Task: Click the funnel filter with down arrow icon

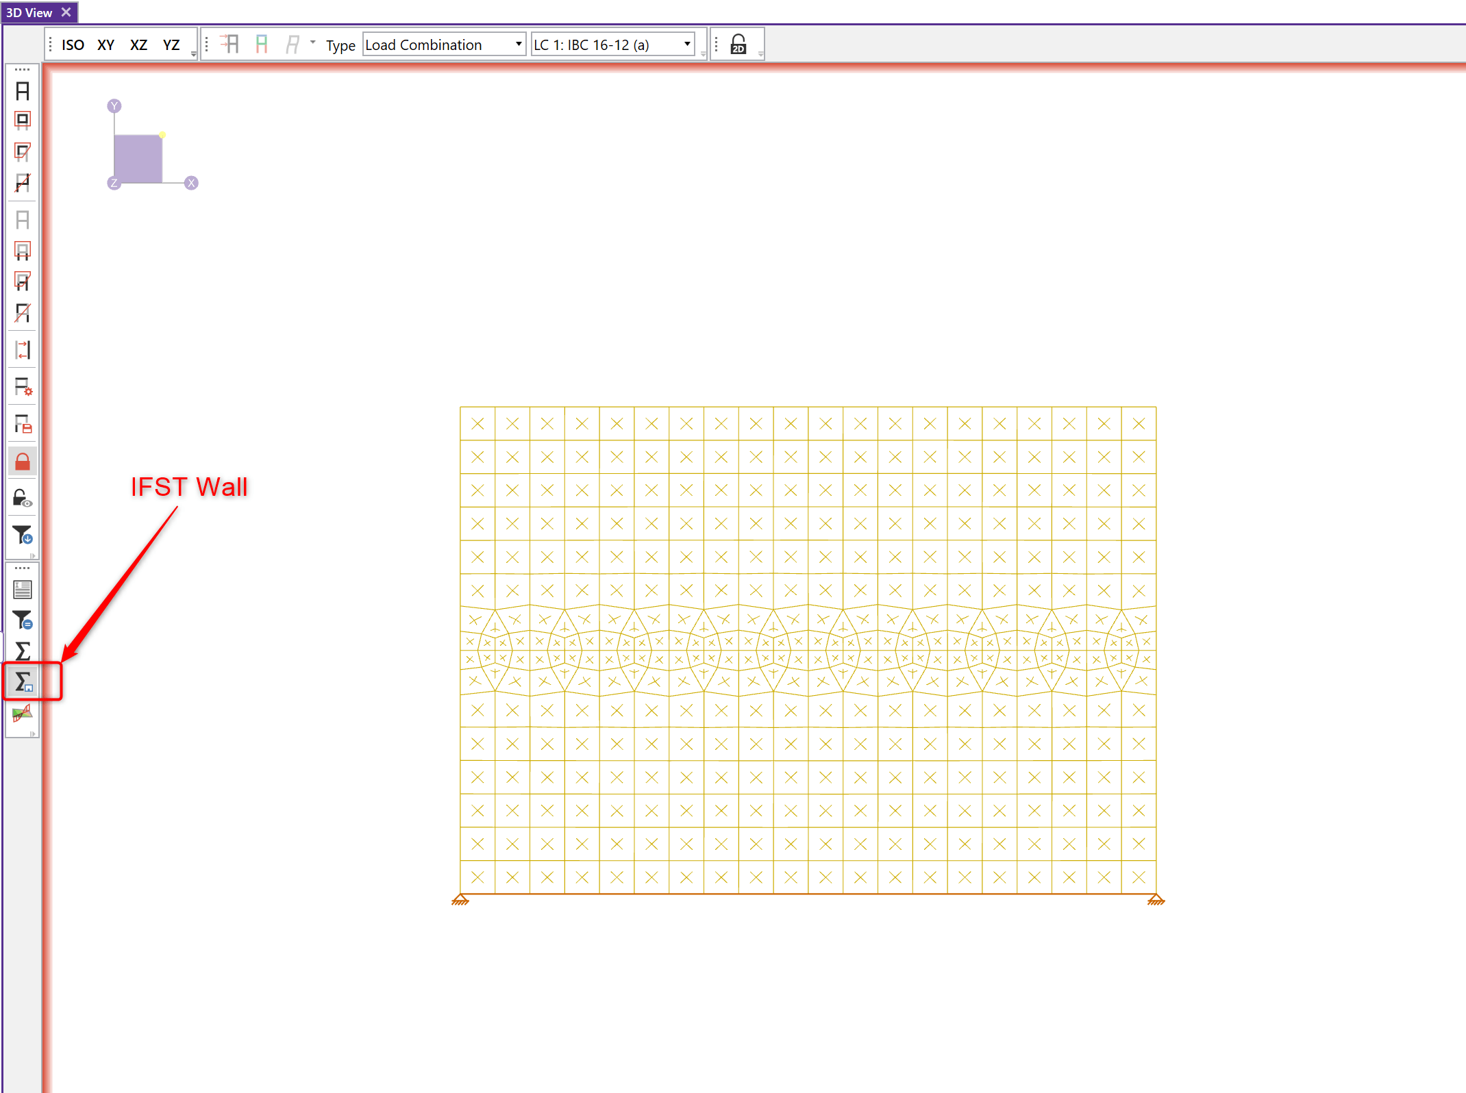Action: coord(23,534)
